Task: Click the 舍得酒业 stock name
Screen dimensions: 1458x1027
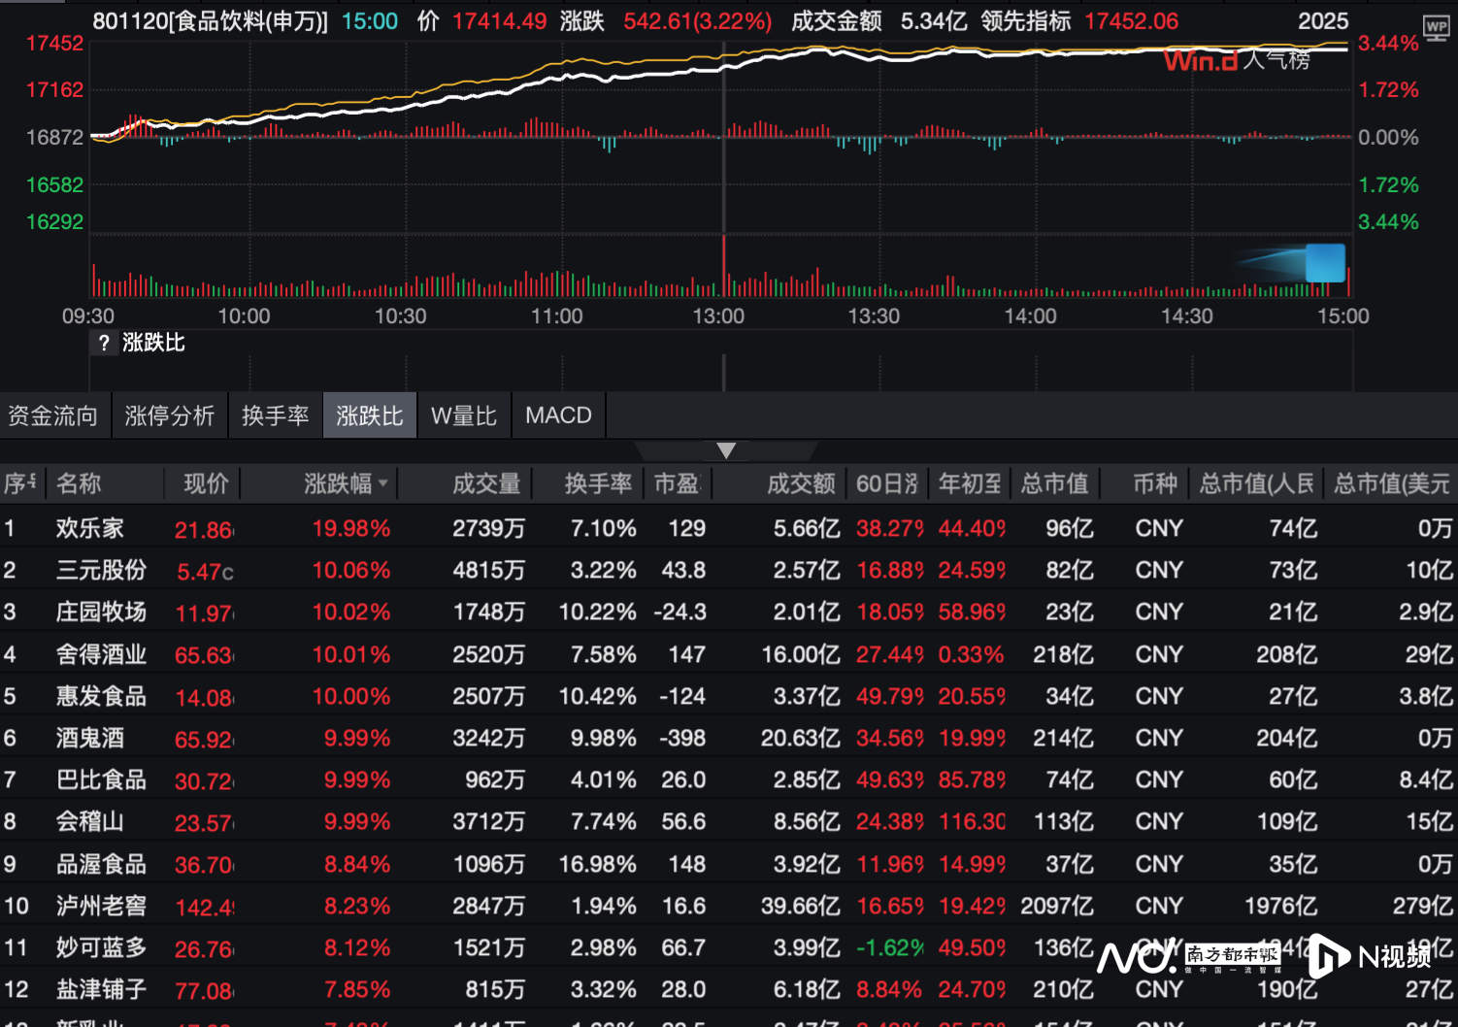Action: click(102, 654)
